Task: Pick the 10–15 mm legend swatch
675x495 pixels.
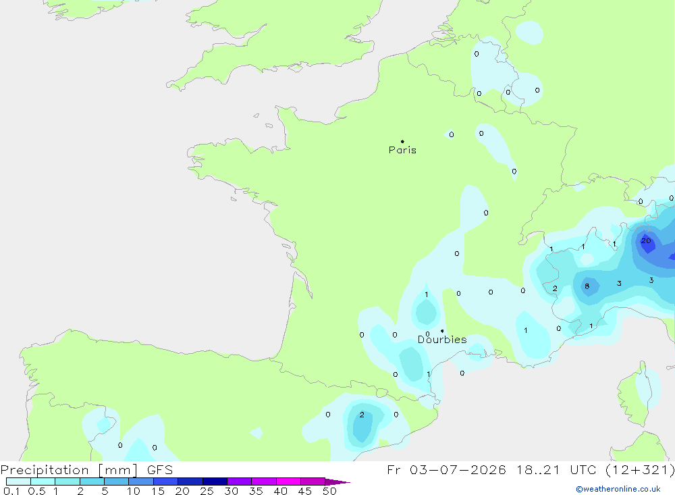Action: point(141,481)
